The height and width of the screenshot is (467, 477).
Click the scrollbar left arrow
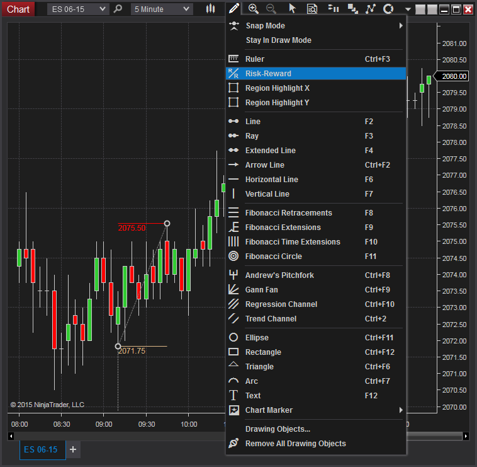tap(11, 436)
